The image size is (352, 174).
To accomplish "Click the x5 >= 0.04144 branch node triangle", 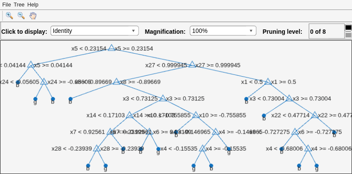I will tap(31, 64).
